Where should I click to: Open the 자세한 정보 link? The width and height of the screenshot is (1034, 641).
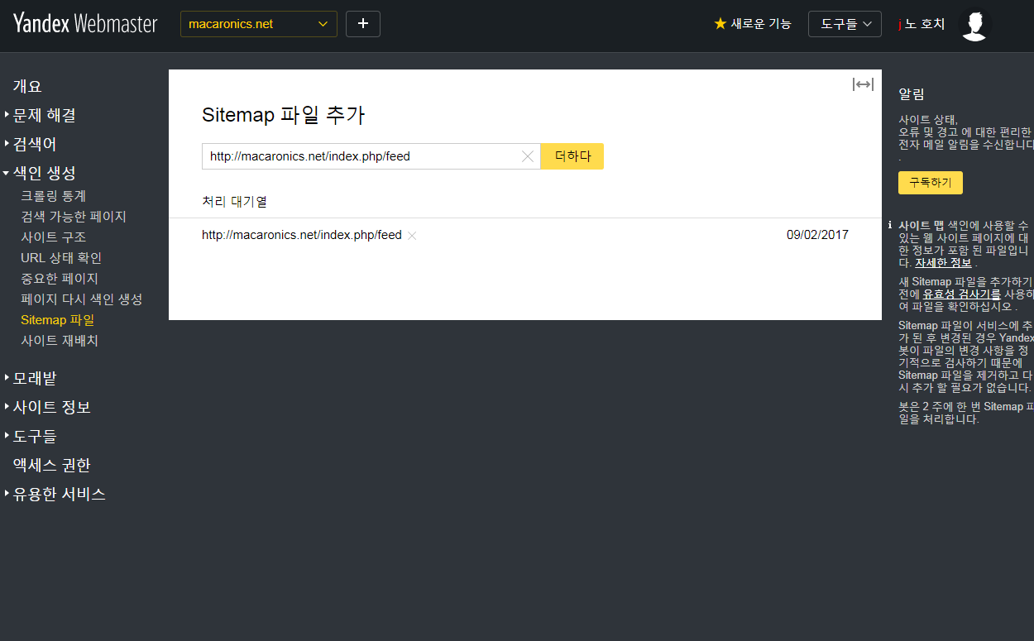coord(943,263)
